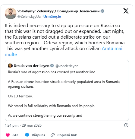Click Volodymyr Zelenskyy display name
The image size is (135, 139).
pos(58,11)
